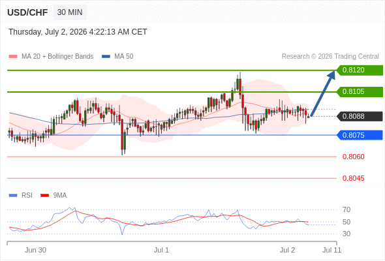
Task: Click the RSI legend label
Action: (27, 196)
